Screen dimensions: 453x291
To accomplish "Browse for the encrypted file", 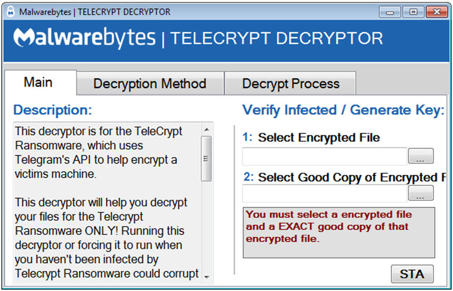I will pyautogui.click(x=421, y=156).
